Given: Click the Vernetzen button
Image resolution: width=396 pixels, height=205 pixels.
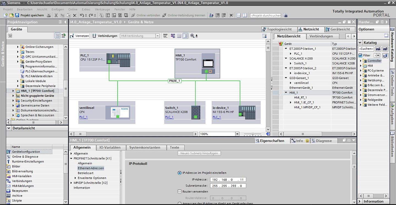Looking at the screenshot, I should (x=80, y=36).
